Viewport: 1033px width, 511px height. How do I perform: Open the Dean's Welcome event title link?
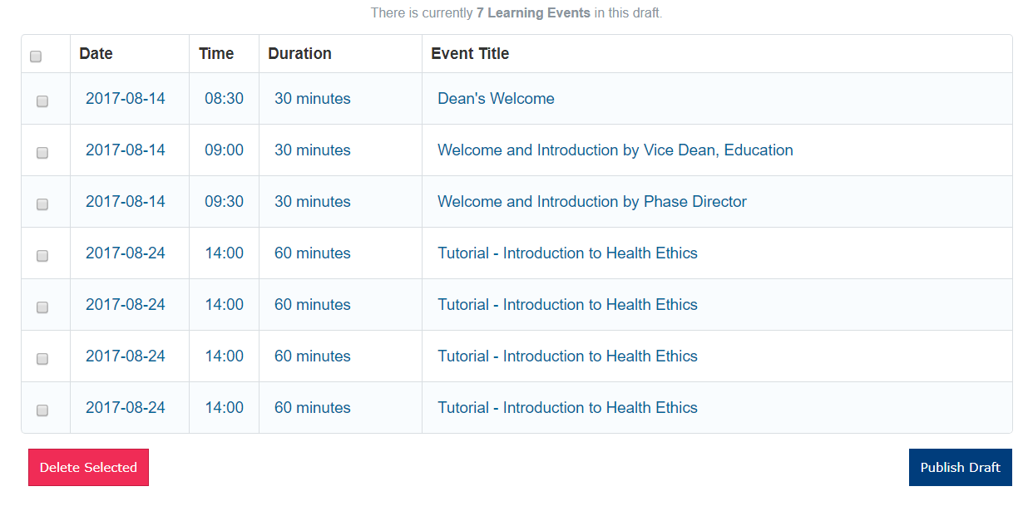point(496,99)
